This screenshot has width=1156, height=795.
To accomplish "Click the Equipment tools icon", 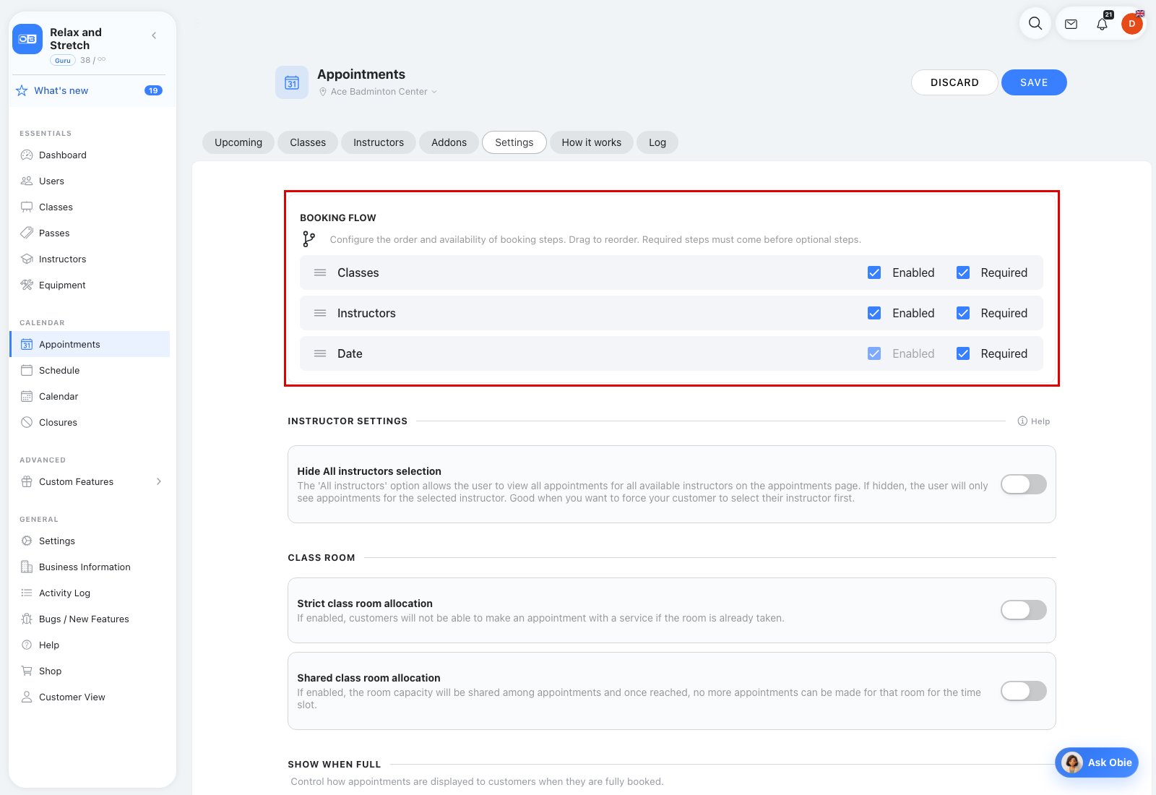I will [x=27, y=285].
